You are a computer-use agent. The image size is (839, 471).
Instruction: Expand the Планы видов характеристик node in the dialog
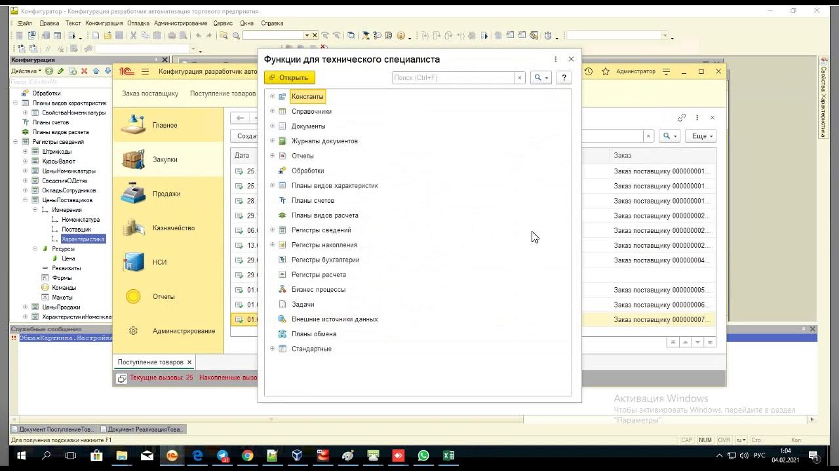(x=273, y=185)
